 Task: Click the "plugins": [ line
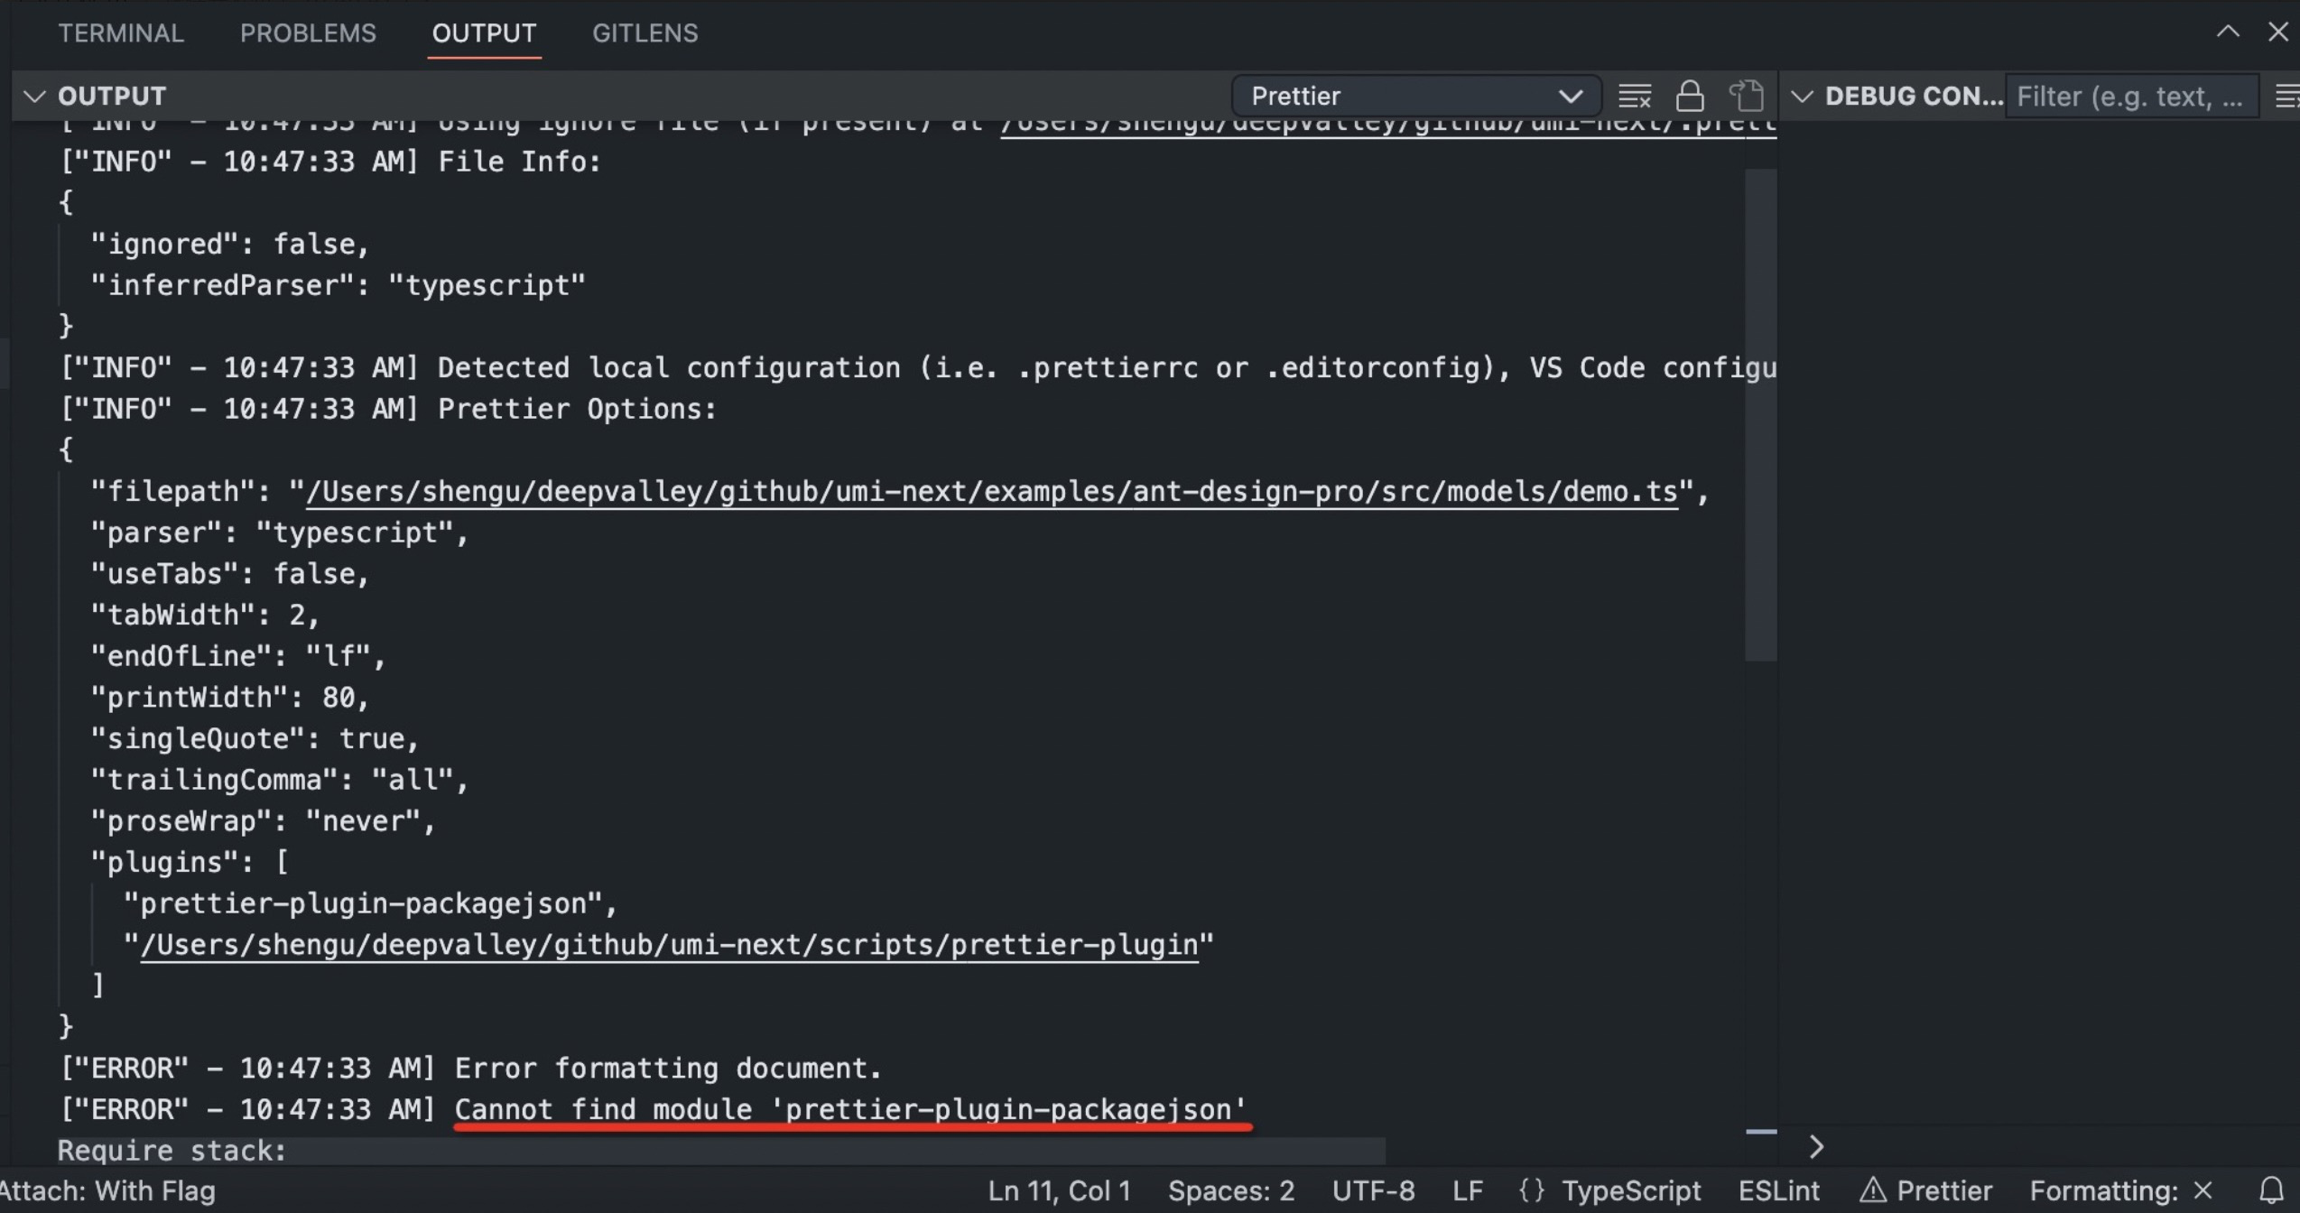coord(189,863)
